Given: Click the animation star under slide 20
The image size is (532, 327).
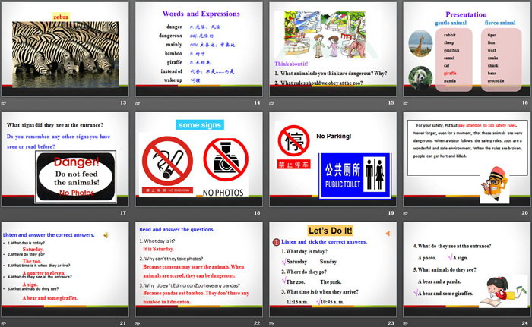Looking at the screenshot, I should pyautogui.click(x=405, y=213).
